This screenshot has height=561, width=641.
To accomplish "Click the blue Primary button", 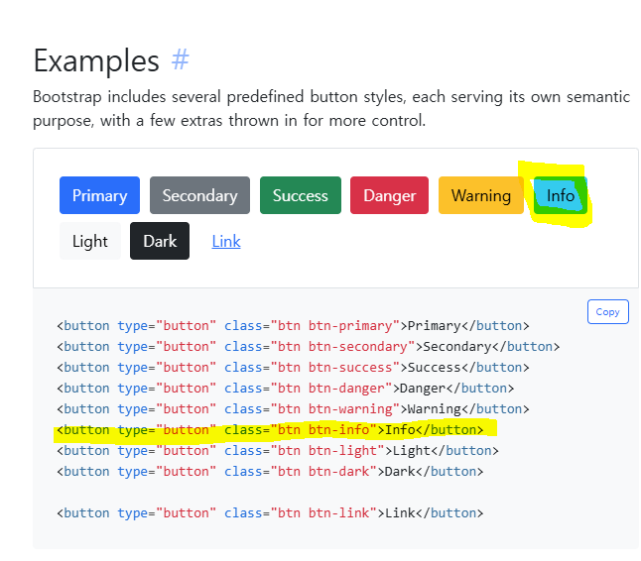I will 100,195.
